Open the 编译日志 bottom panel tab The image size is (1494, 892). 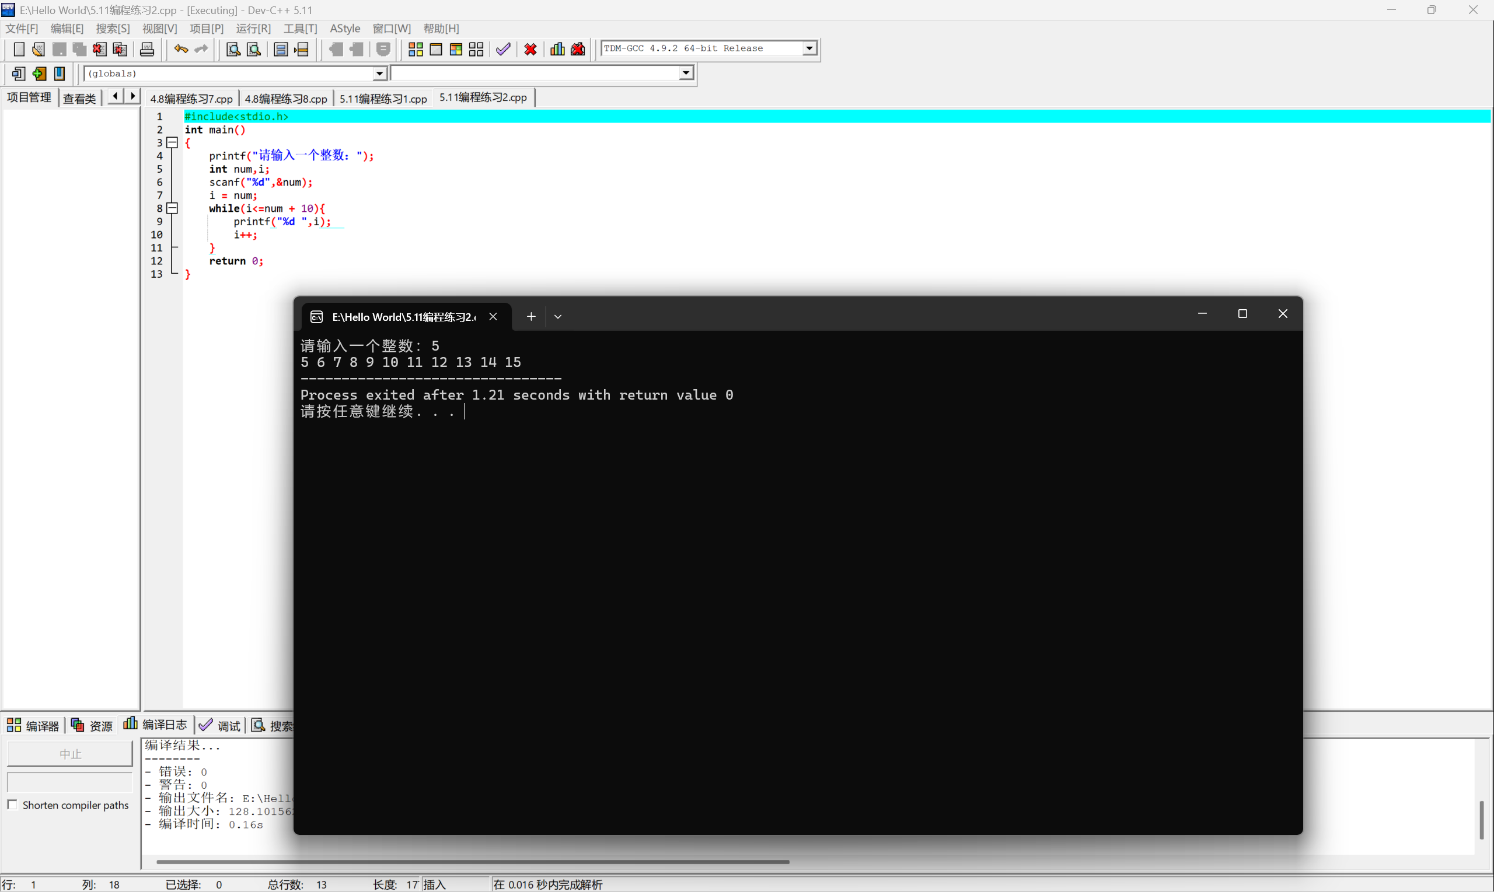(156, 725)
